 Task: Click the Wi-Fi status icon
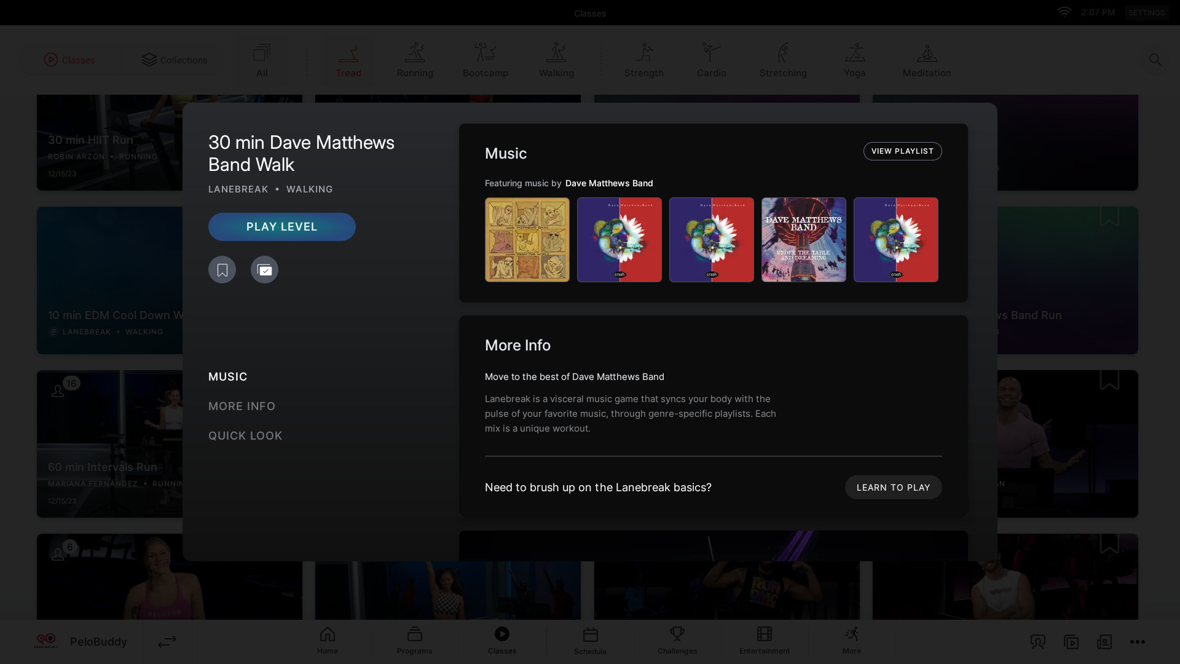pyautogui.click(x=1064, y=12)
